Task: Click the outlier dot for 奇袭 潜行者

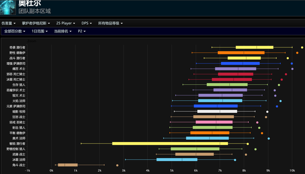Action: pos(302,48)
